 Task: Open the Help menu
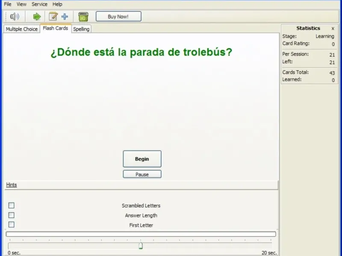pyautogui.click(x=57, y=4)
